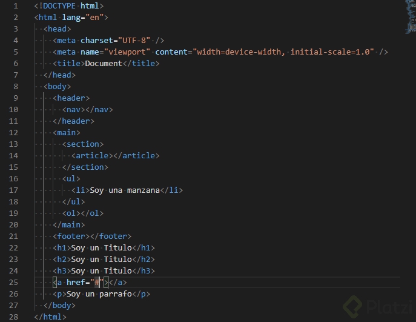Image resolution: width=416 pixels, height=322 pixels.
Task: Click the text Soy una manzana
Action: 125,190
